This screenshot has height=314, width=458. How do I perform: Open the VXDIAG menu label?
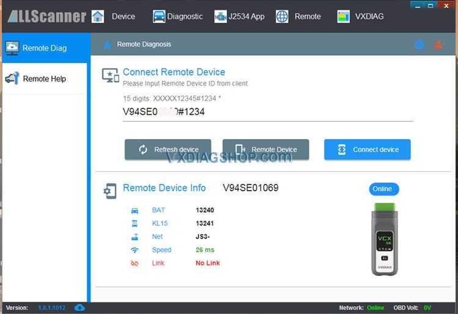point(369,16)
